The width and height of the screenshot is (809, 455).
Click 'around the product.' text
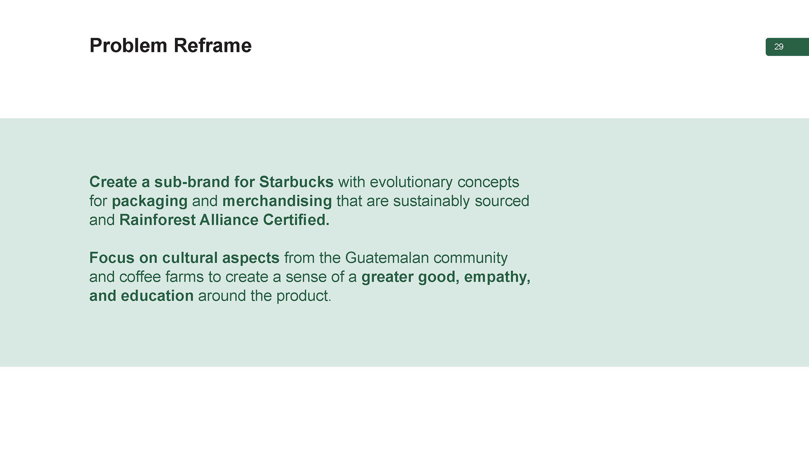point(265,296)
